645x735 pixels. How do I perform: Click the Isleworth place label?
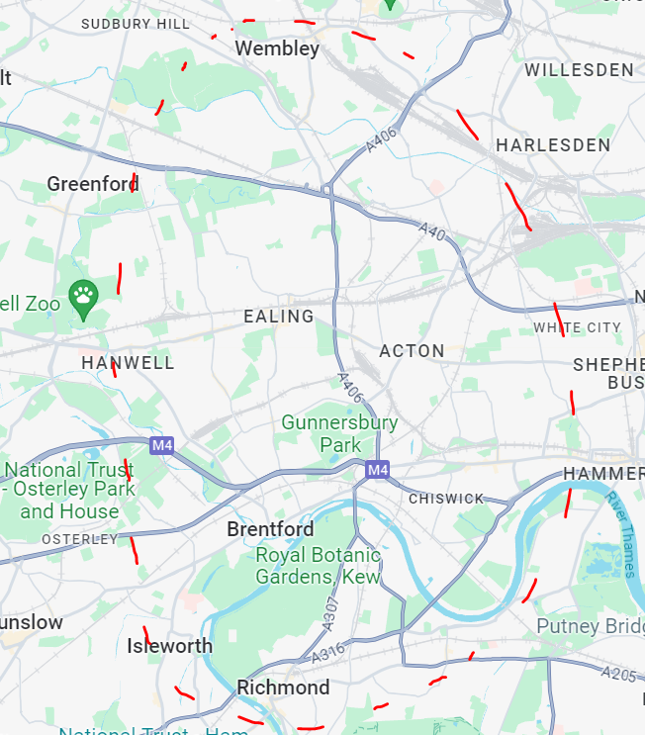[x=170, y=646]
